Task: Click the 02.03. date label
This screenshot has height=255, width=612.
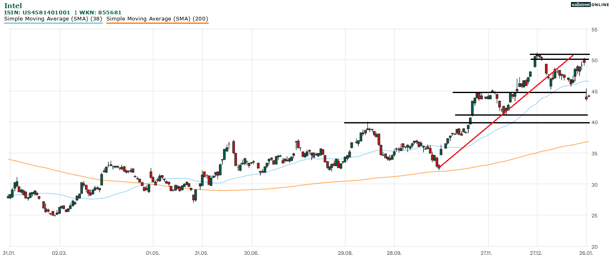Action: click(59, 252)
